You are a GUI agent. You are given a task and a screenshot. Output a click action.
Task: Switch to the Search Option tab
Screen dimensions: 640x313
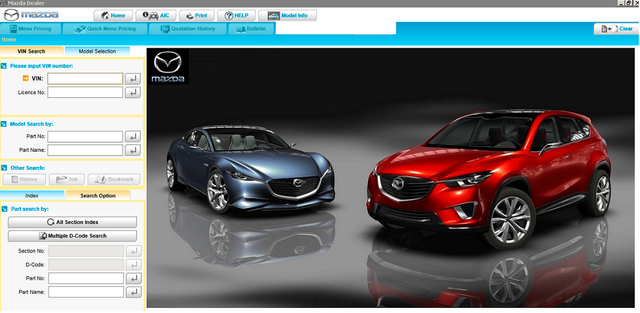click(x=98, y=195)
